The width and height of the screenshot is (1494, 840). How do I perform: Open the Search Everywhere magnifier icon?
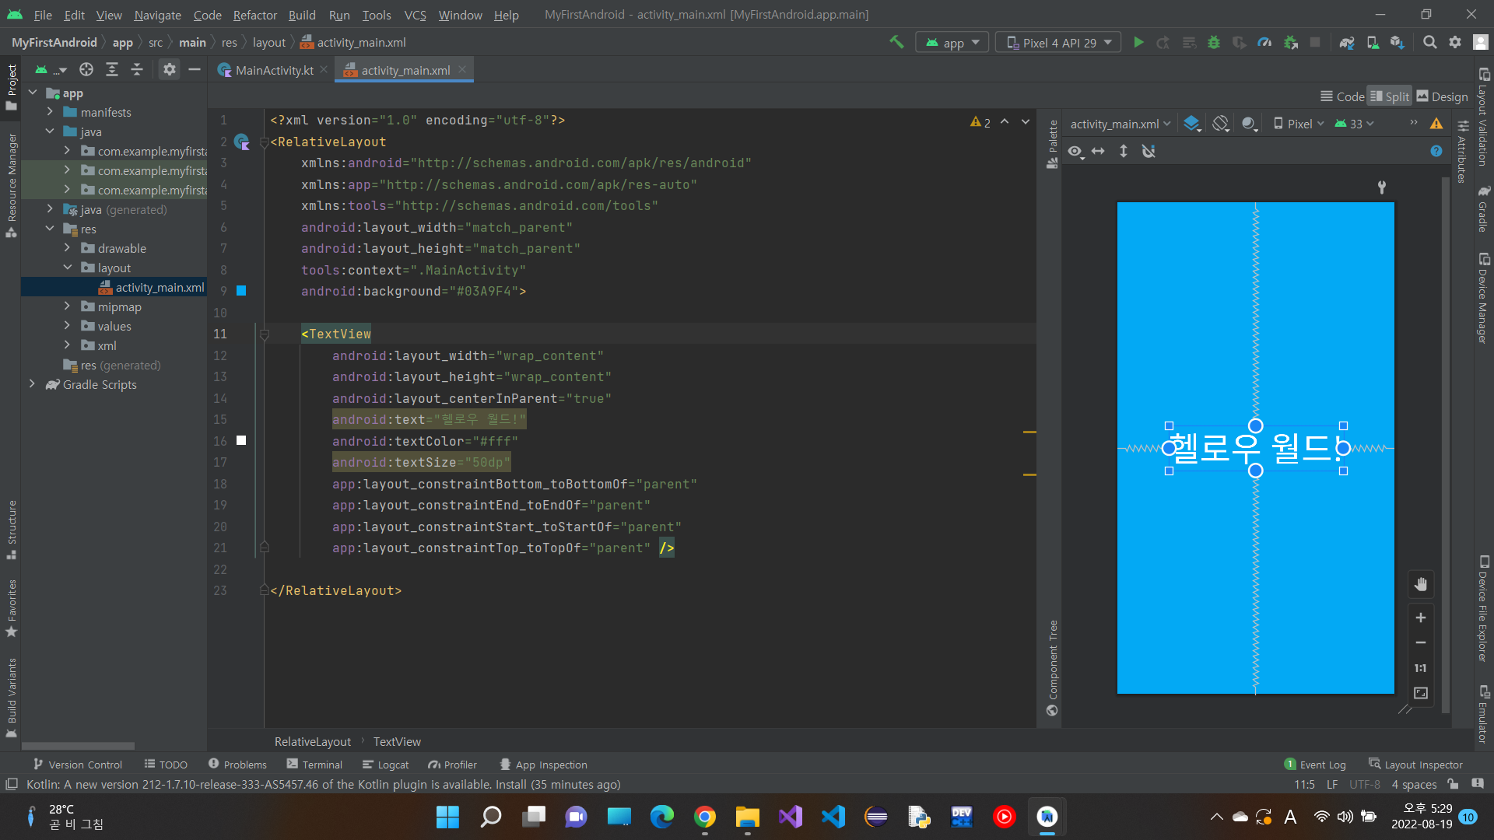(x=1429, y=43)
